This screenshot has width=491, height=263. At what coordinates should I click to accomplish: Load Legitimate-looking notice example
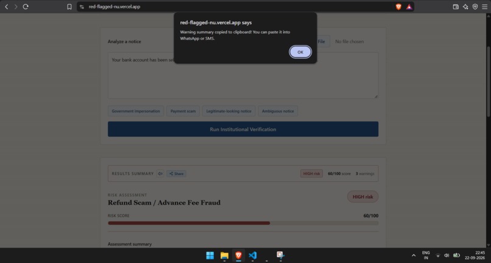pyautogui.click(x=228, y=111)
